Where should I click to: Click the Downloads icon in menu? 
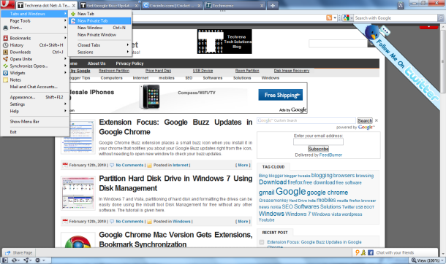point(5,53)
